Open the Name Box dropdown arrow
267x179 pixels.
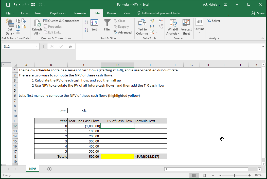pyautogui.click(x=37, y=46)
